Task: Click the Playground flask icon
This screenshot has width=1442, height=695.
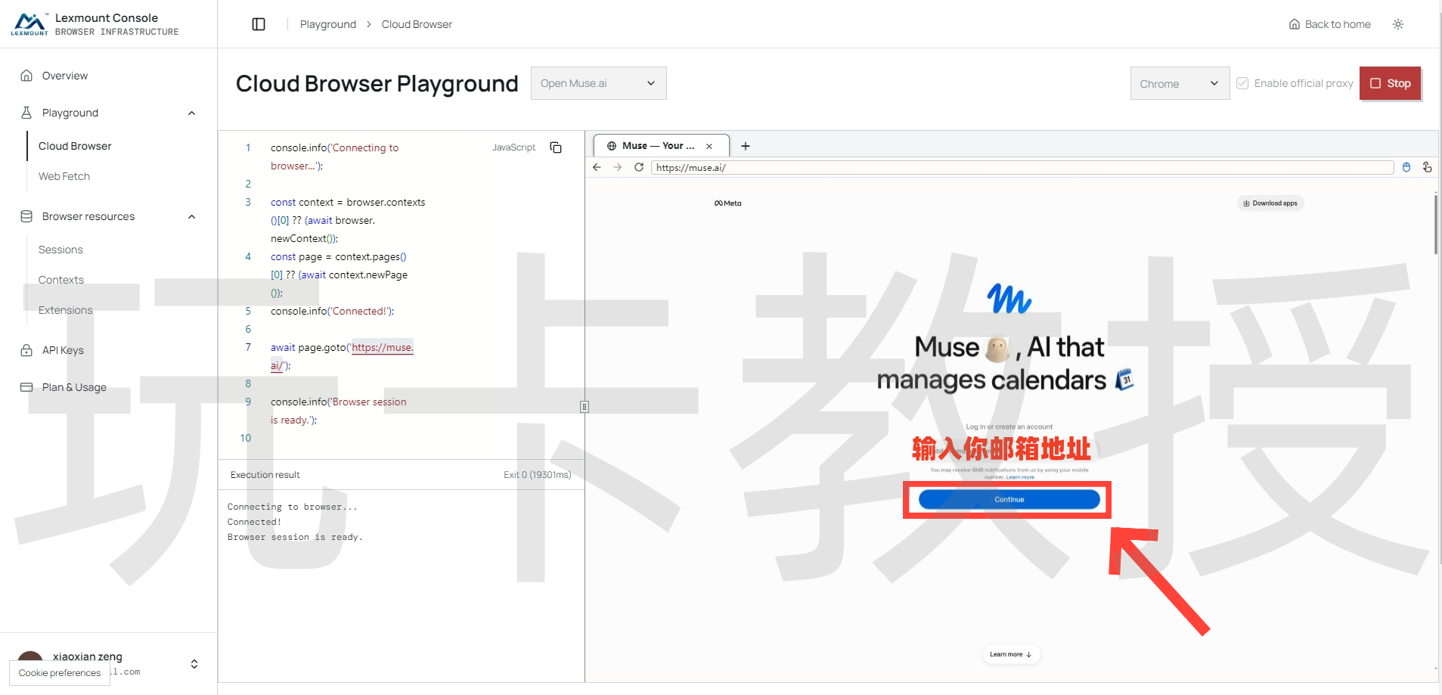Action: tap(26, 113)
